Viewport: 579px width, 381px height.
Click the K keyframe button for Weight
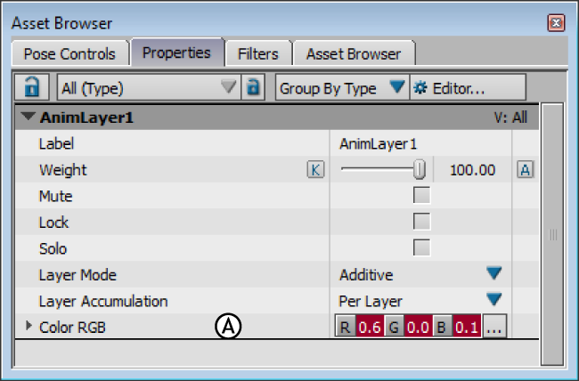314,170
